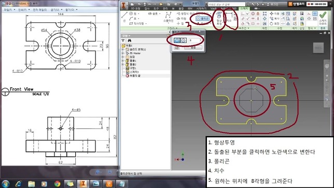
Task: Select 스케치3 in the model browser
Action: pyautogui.click(x=132, y=72)
